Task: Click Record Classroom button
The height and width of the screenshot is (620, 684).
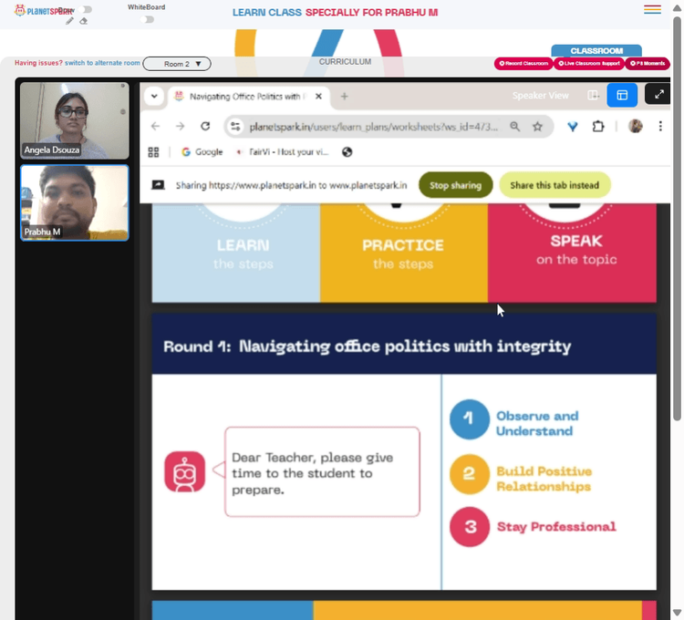Action: 523,63
